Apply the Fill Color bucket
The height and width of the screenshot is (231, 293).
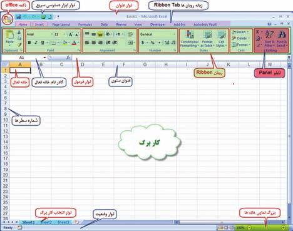click(x=65, y=43)
